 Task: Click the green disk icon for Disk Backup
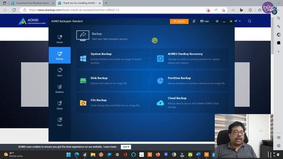point(83,80)
